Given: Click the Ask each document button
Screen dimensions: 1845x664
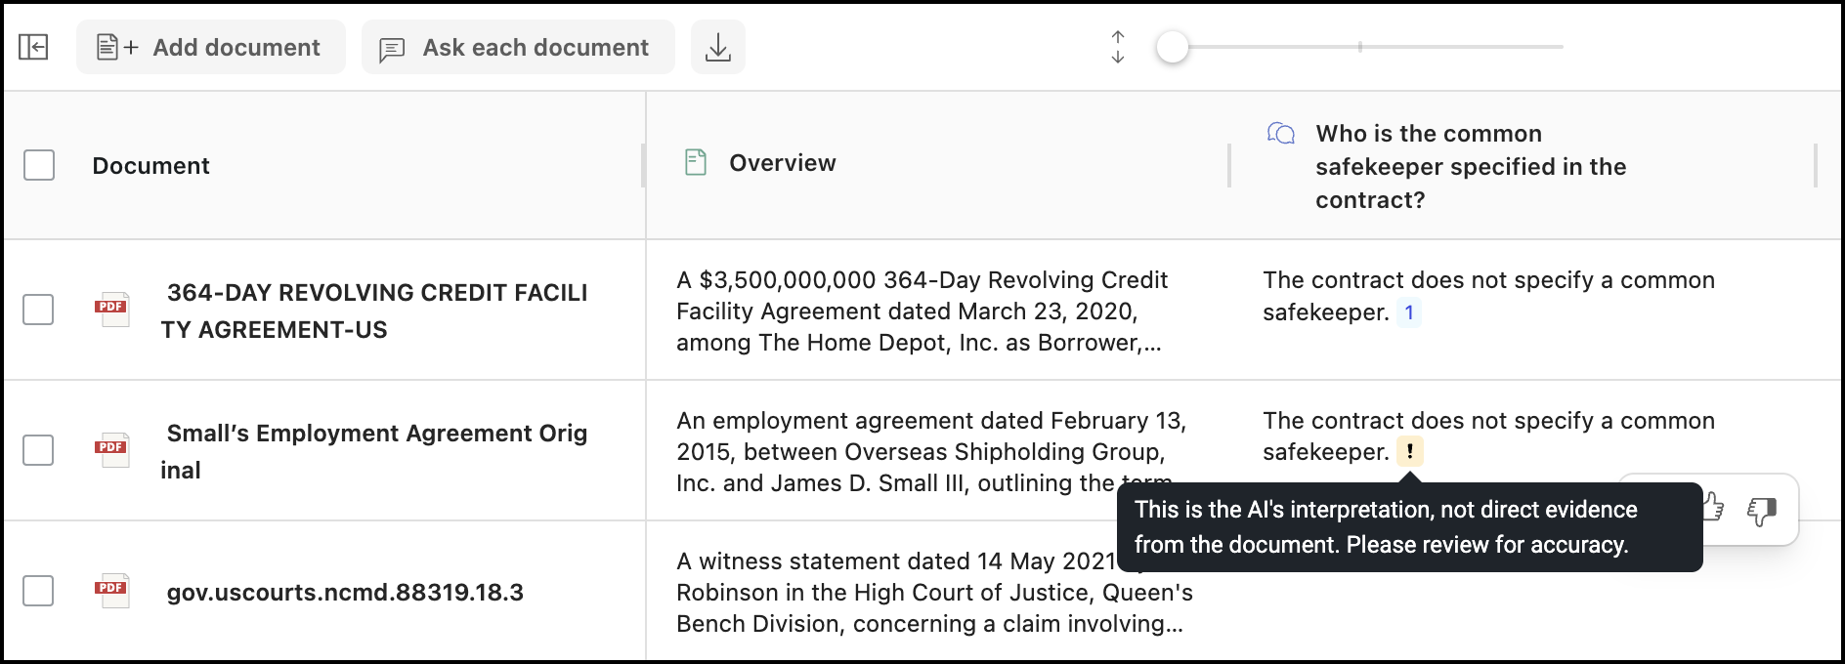Looking at the screenshot, I should tap(517, 47).
